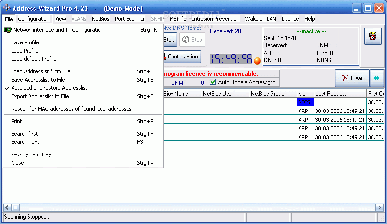Image resolution: width=387 pixels, height=224 pixels.
Task: Open the Wake on LAN menu
Action: click(260, 19)
